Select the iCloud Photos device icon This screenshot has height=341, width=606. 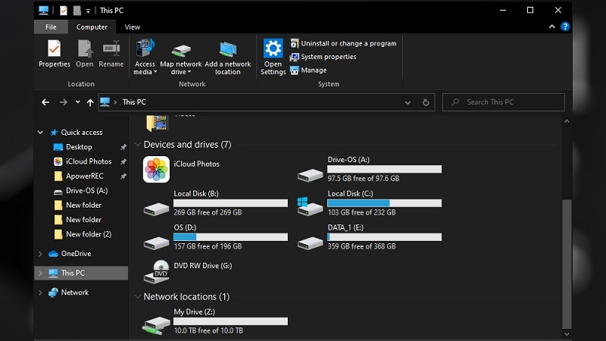(156, 169)
